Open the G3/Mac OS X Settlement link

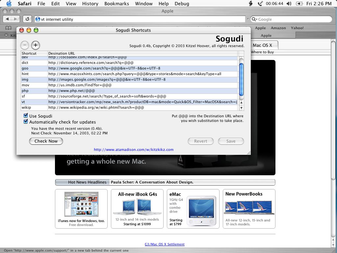[x=165, y=244]
